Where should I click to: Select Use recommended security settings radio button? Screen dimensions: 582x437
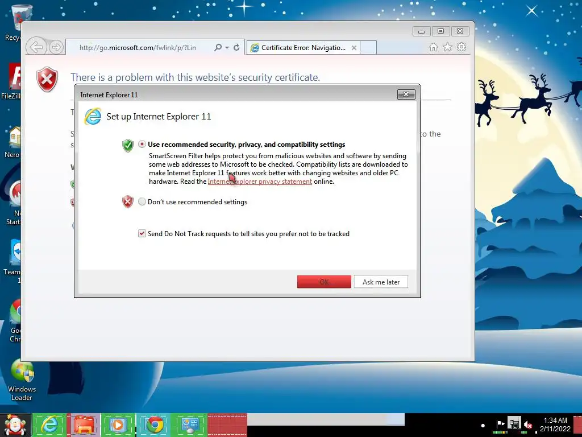point(142,144)
